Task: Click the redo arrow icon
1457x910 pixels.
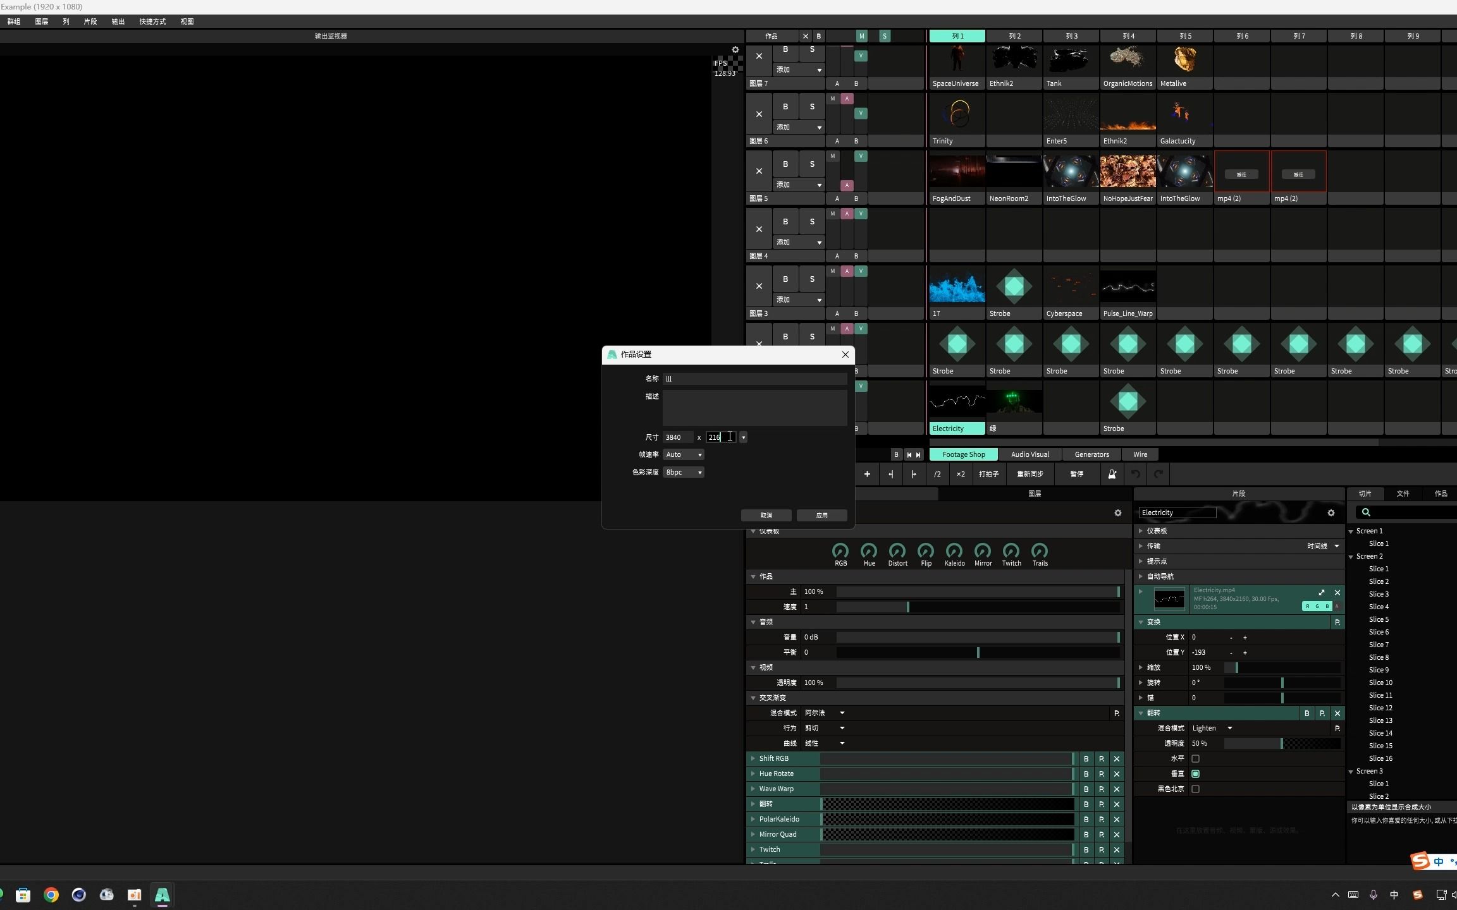Action: click(x=1159, y=474)
